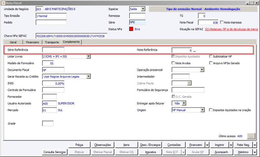Viewport: 260px width, 157px height.
Task: Click the red Status NFe error indicator
Action: (131, 29)
